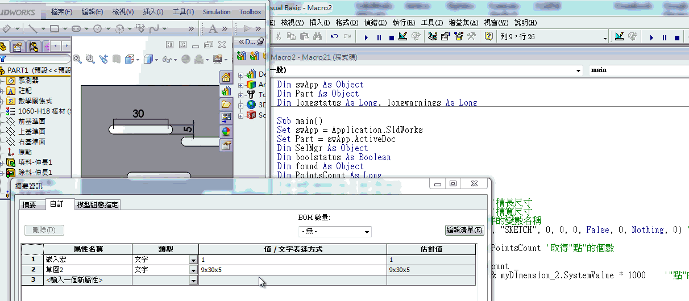Open the Object Browser icon in VBA toolbar

point(458,37)
